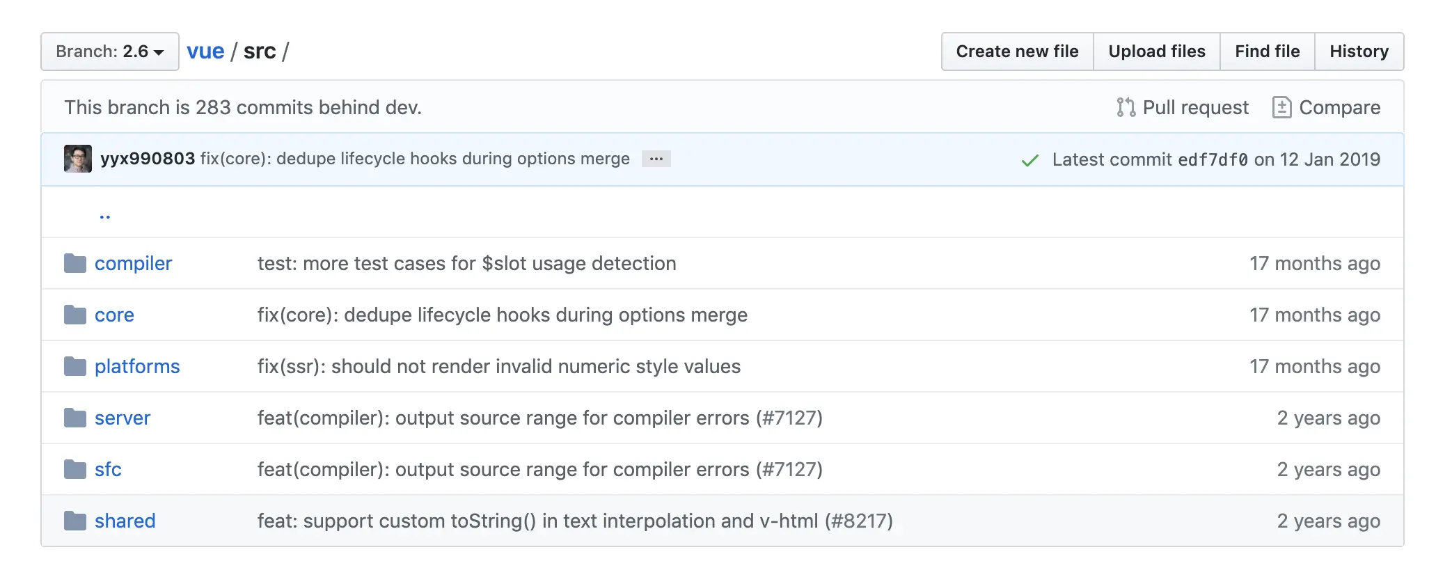This screenshot has height=568, width=1452.
Task: Open a Pull request
Action: click(x=1183, y=107)
